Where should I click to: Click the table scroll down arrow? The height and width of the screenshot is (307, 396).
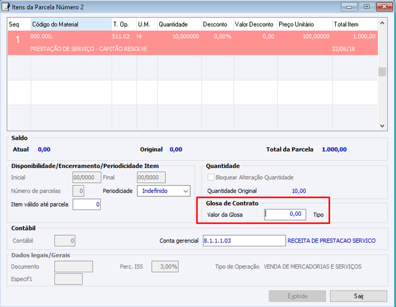tap(382, 126)
